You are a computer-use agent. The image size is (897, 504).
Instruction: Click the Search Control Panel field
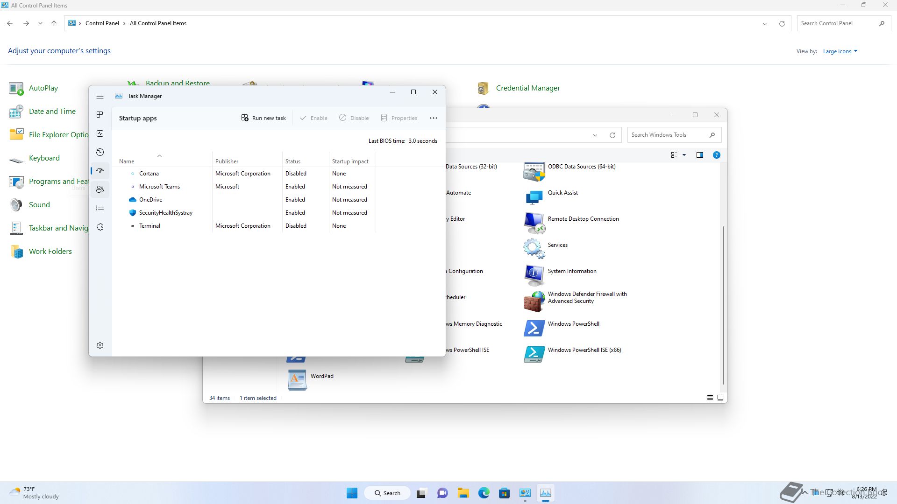[x=838, y=23]
